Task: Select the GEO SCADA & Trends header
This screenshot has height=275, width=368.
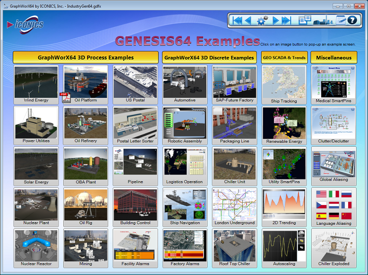Action: tap(284, 57)
